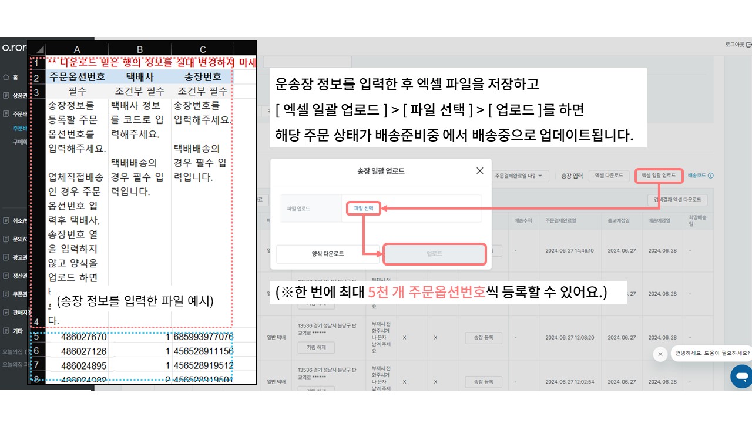The image size is (752, 423).
Task: Click tracking number cell 456528919512
Action: 203,365
